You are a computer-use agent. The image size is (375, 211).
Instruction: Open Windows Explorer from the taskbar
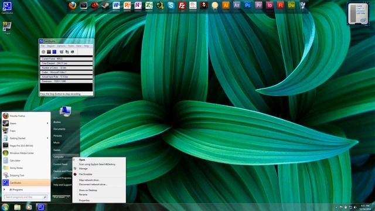point(17,207)
